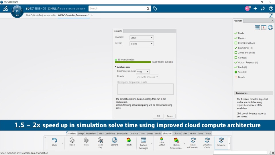The image size is (275, 155).
Task: Run the Simulation Checks tool
Action: click(207, 143)
